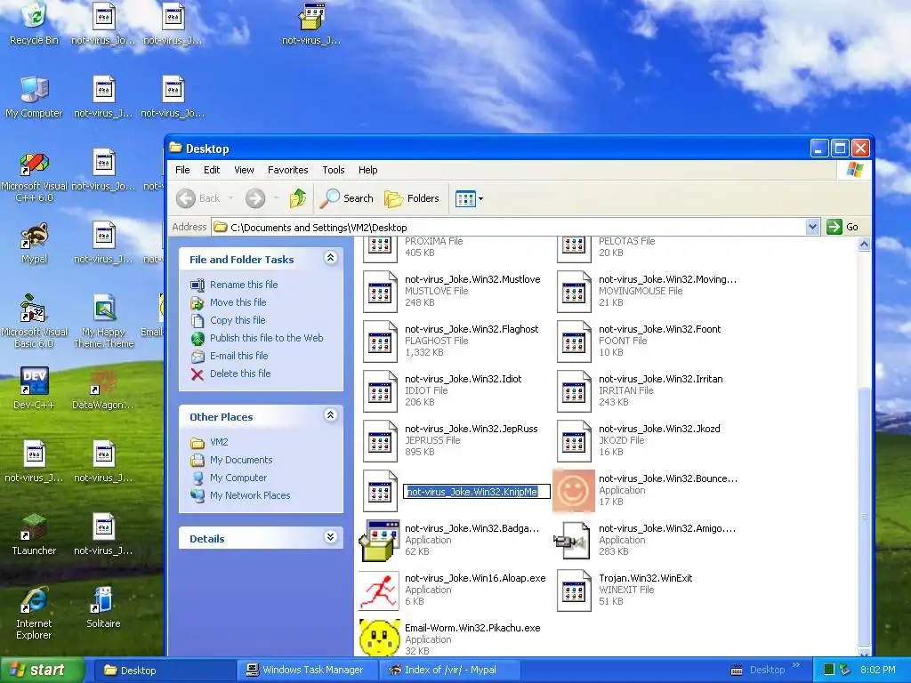Select Microsoft Visual Basic 6.0 shortcut
The width and height of the screenshot is (911, 683).
34,320
